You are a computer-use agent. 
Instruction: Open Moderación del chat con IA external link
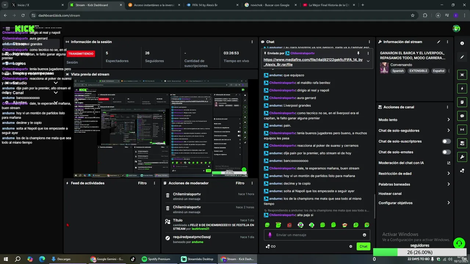tap(448, 163)
